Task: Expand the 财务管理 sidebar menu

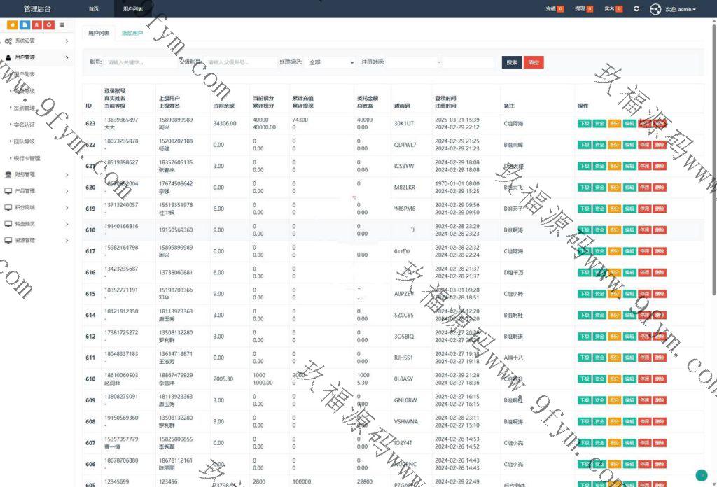Action: click(x=37, y=174)
